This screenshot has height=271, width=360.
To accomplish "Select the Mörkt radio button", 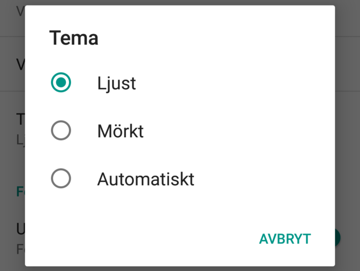I will pyautogui.click(x=61, y=131).
